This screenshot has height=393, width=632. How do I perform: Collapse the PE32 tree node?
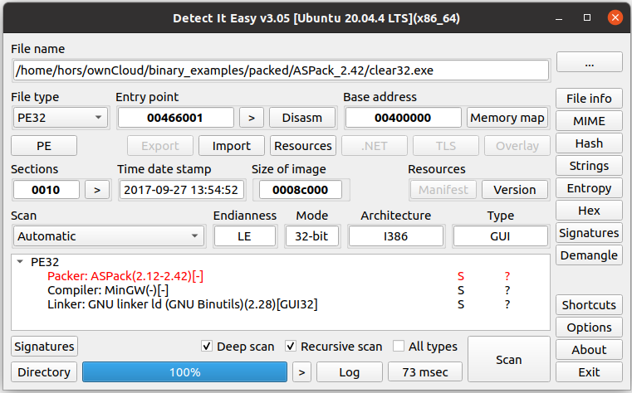pyautogui.click(x=21, y=262)
